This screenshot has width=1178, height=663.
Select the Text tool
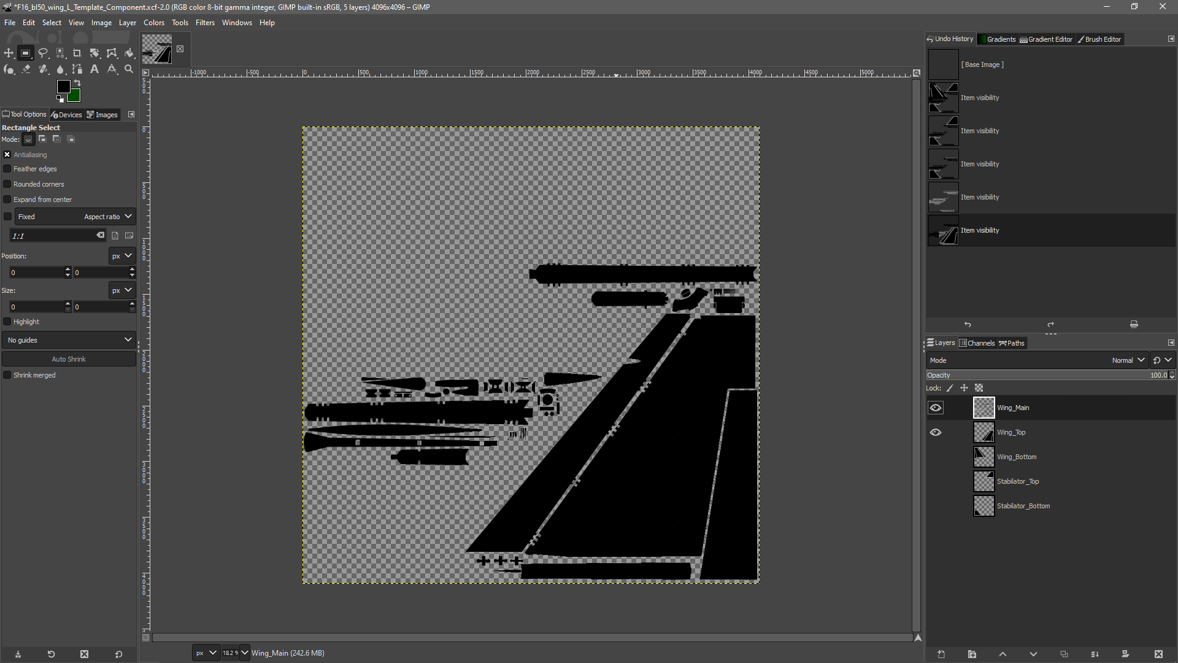pyautogui.click(x=94, y=69)
